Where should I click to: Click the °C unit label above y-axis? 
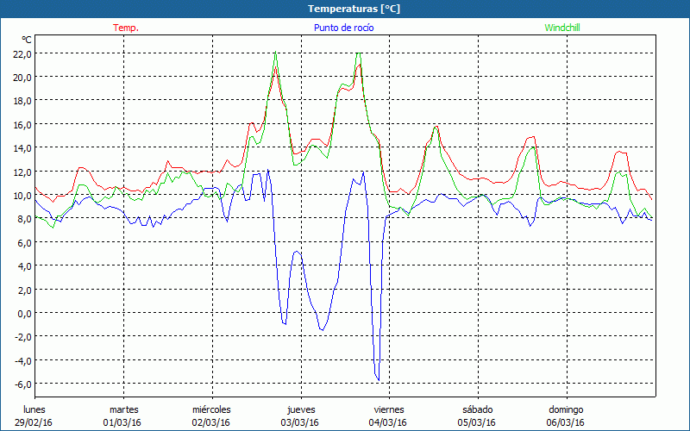click(x=26, y=40)
